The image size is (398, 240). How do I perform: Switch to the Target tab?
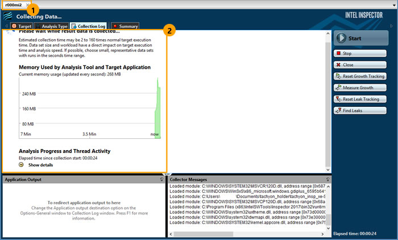pos(22,26)
